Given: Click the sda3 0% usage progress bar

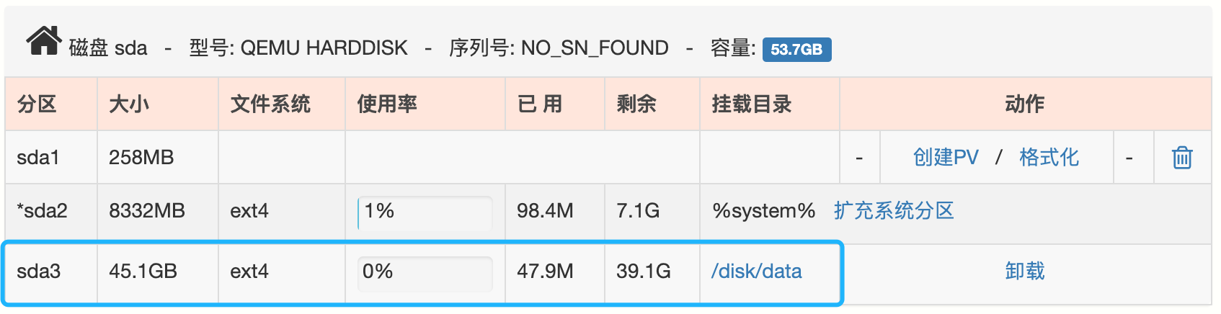Looking at the screenshot, I should coord(425,272).
